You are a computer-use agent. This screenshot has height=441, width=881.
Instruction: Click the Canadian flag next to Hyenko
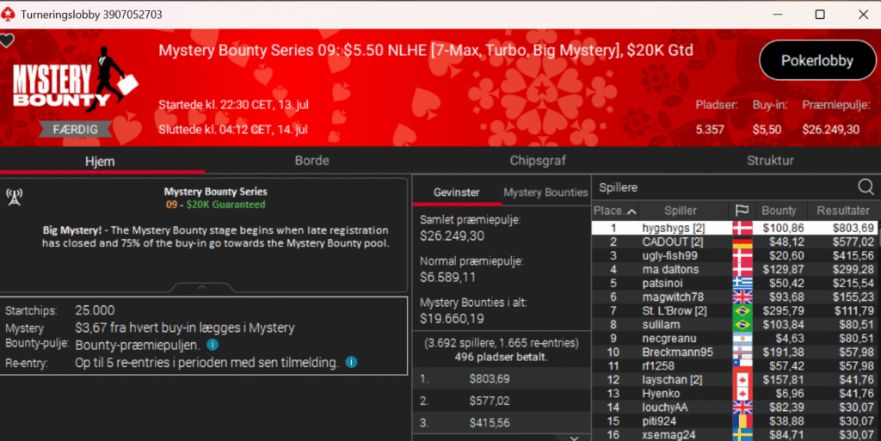coord(742,394)
